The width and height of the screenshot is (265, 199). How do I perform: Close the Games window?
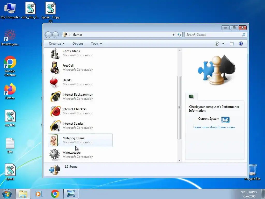pos(243,27)
